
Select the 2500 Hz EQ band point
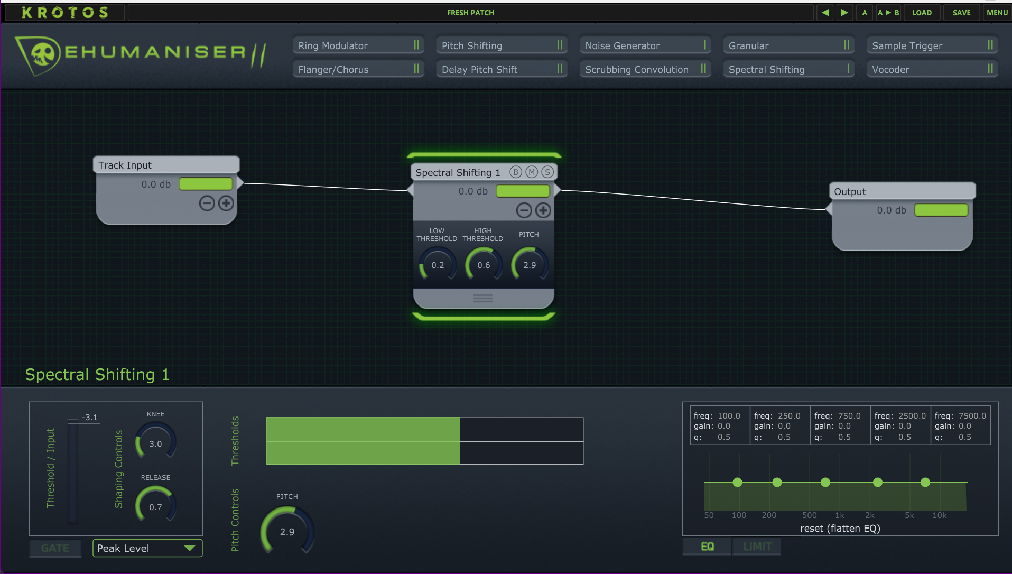pyautogui.click(x=878, y=482)
